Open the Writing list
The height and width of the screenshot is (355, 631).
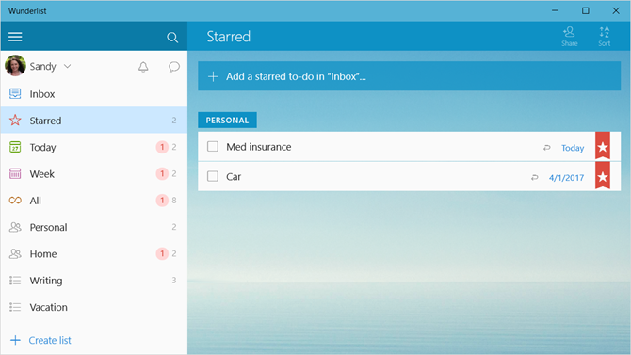click(x=94, y=280)
